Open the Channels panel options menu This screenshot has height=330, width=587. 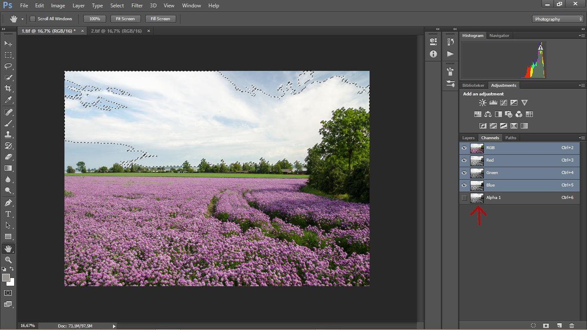(582, 138)
